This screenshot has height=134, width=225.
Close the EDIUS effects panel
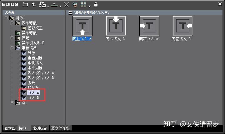coord(220,4)
